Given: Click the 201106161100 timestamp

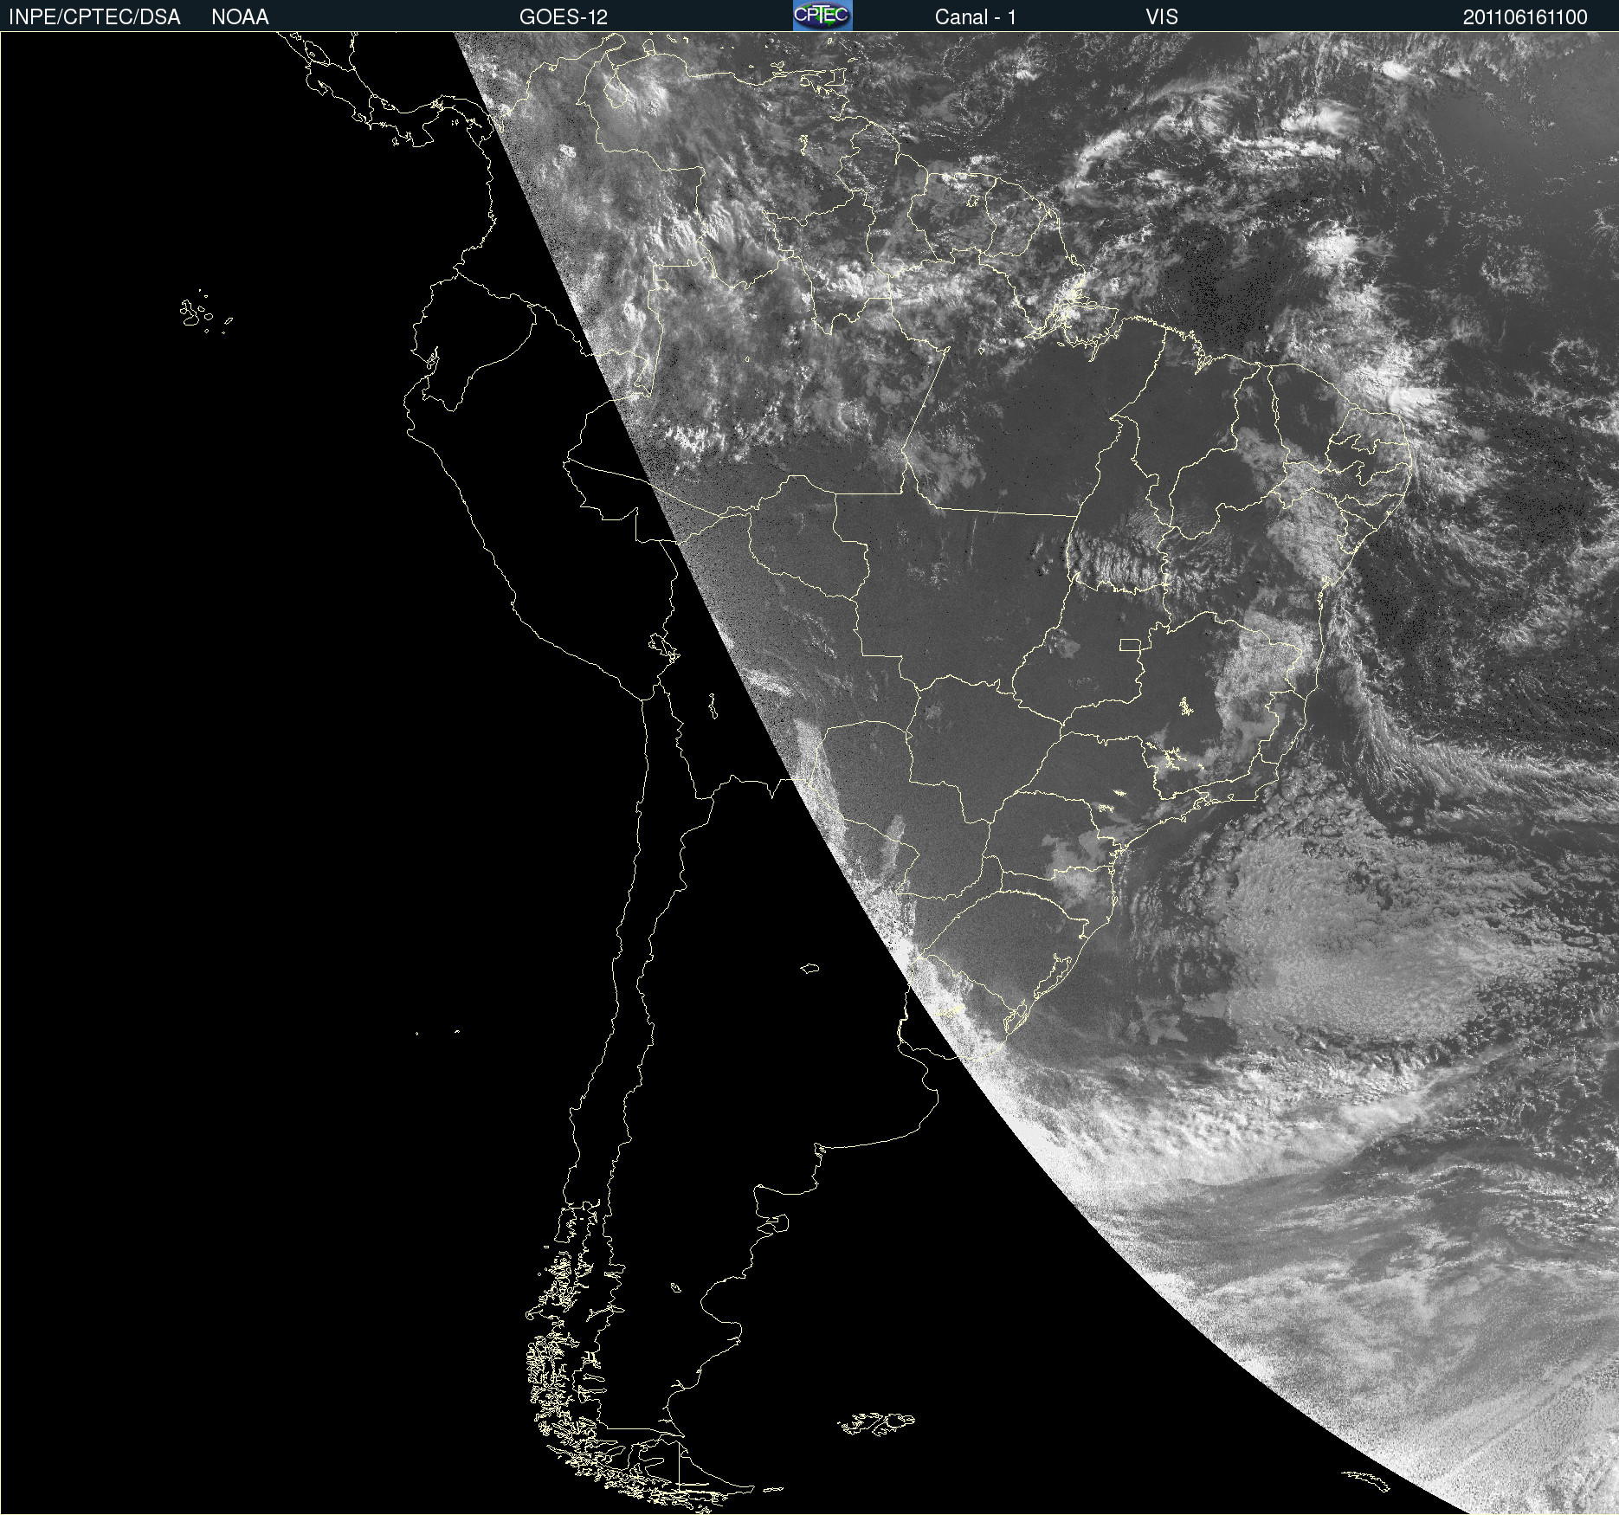Looking at the screenshot, I should [x=1525, y=17].
